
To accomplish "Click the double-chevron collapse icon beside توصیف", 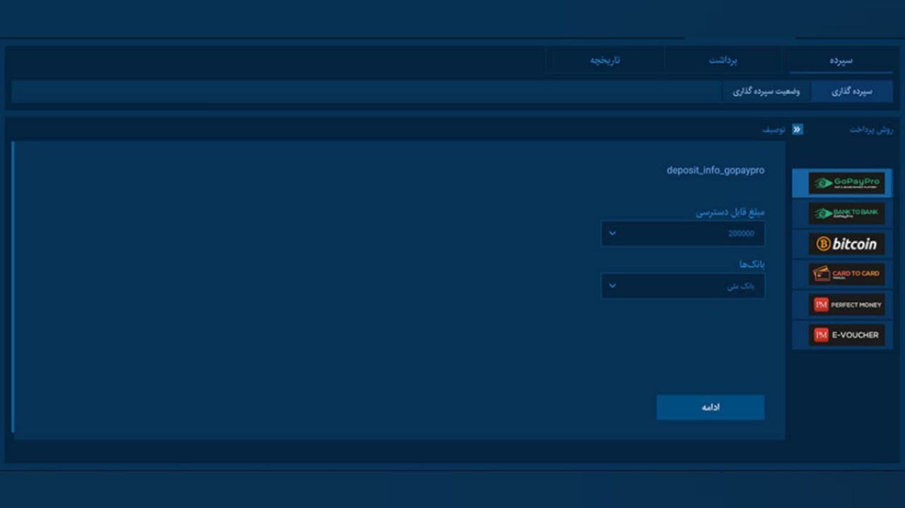I will 798,130.
